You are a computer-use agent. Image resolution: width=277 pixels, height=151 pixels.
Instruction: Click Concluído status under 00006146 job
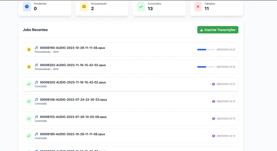41,104
